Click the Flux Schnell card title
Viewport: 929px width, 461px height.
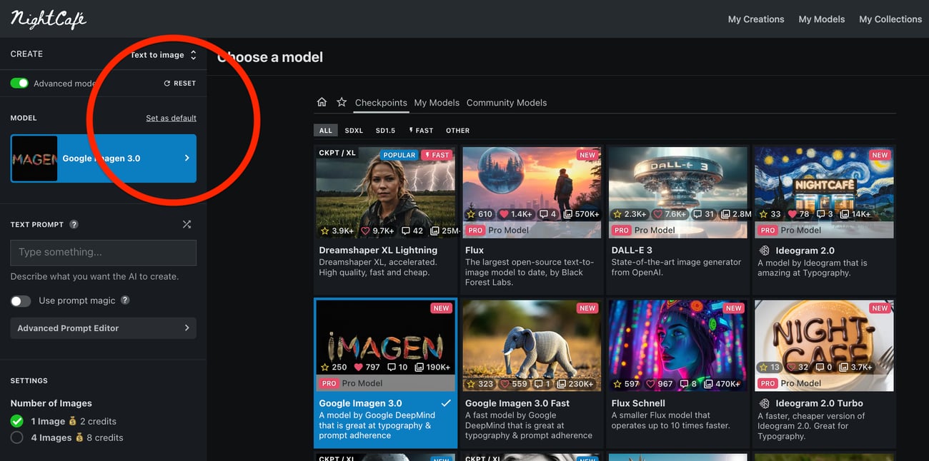click(638, 403)
